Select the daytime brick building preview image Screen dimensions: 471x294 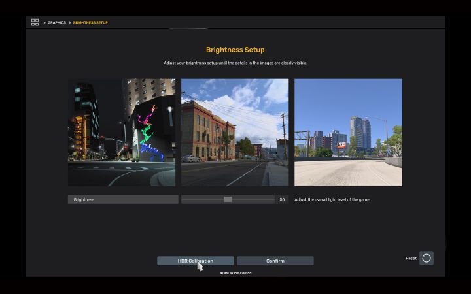(235, 133)
